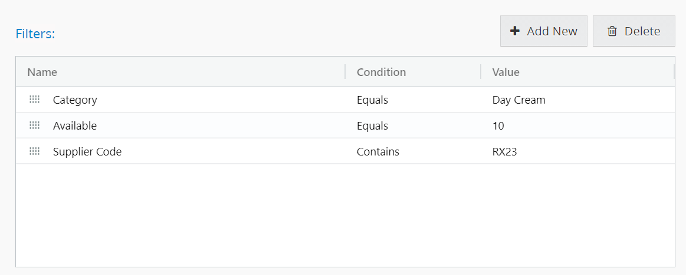Click the divider between Name and Condition headers
Viewport: 686px width, 275px height.
click(345, 72)
